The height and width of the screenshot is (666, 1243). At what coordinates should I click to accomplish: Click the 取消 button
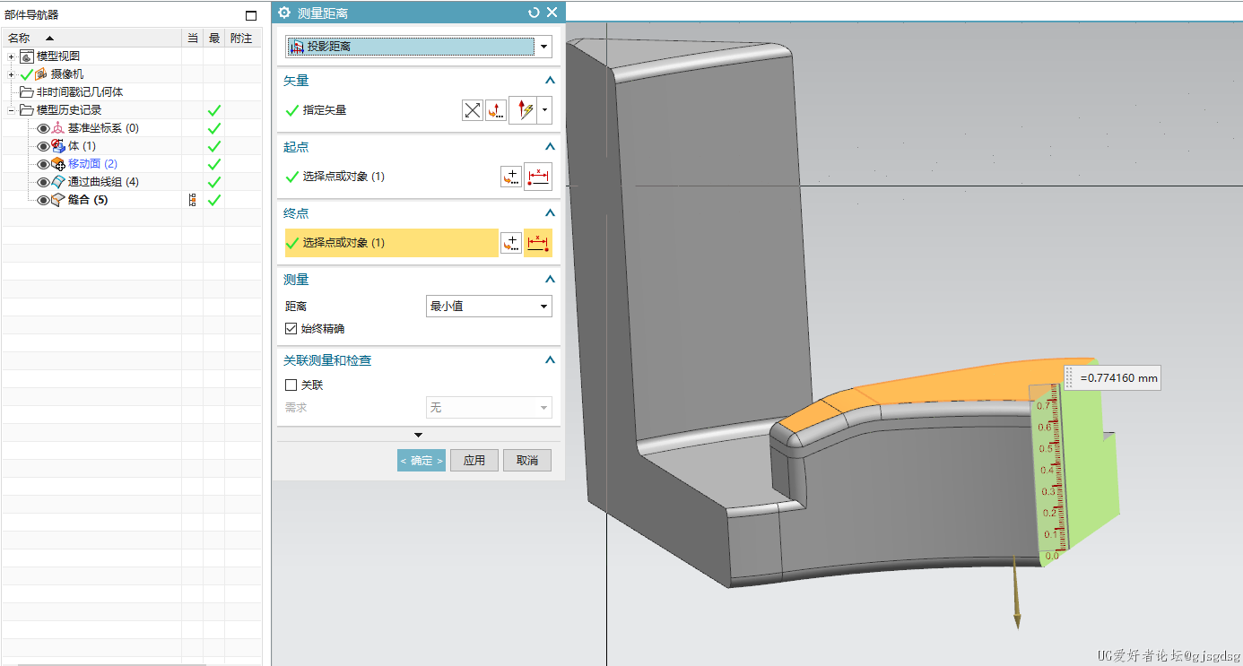coord(527,461)
